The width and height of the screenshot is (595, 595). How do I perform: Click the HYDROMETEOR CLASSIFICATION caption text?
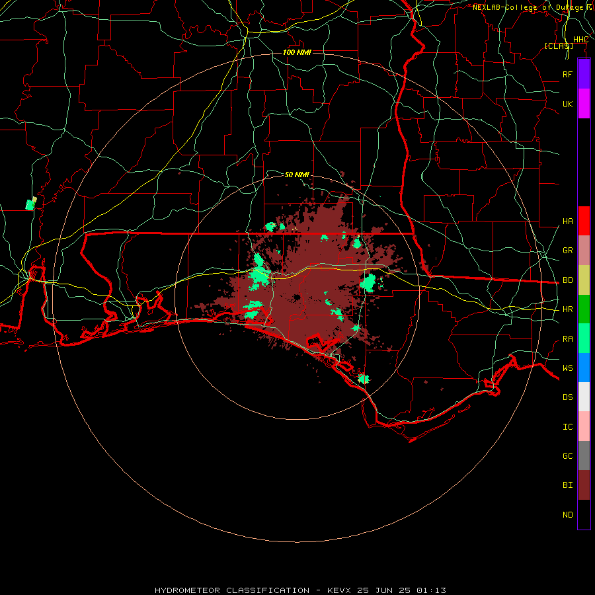[x=232, y=590]
